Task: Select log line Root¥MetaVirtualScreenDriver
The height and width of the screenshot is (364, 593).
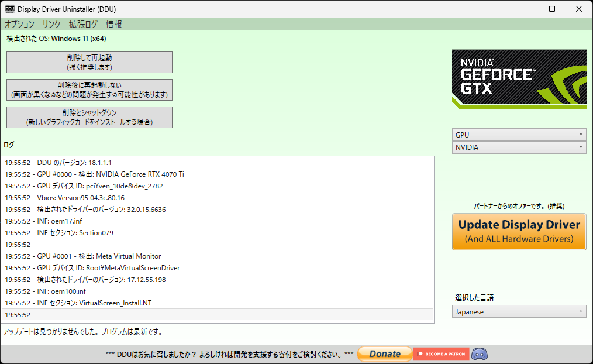Action: click(x=218, y=268)
